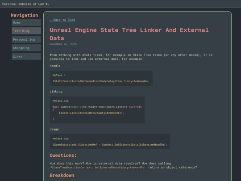The image size is (241, 181).
Task: Click the 'Linking' label
Action: click(x=56, y=92)
